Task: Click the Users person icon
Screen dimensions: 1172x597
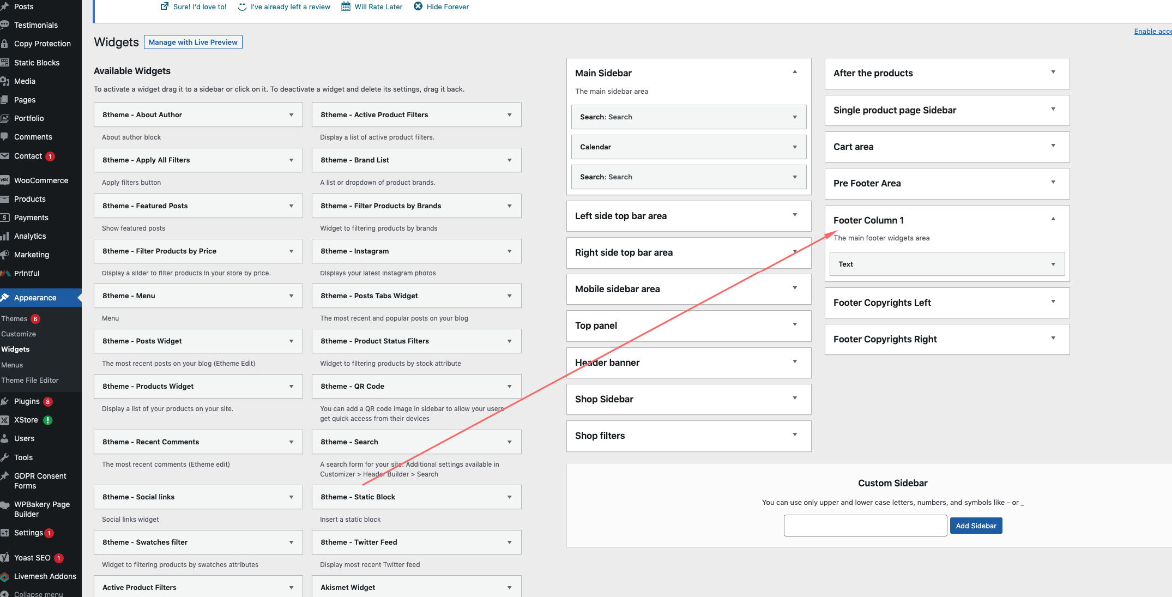Action: point(4,438)
